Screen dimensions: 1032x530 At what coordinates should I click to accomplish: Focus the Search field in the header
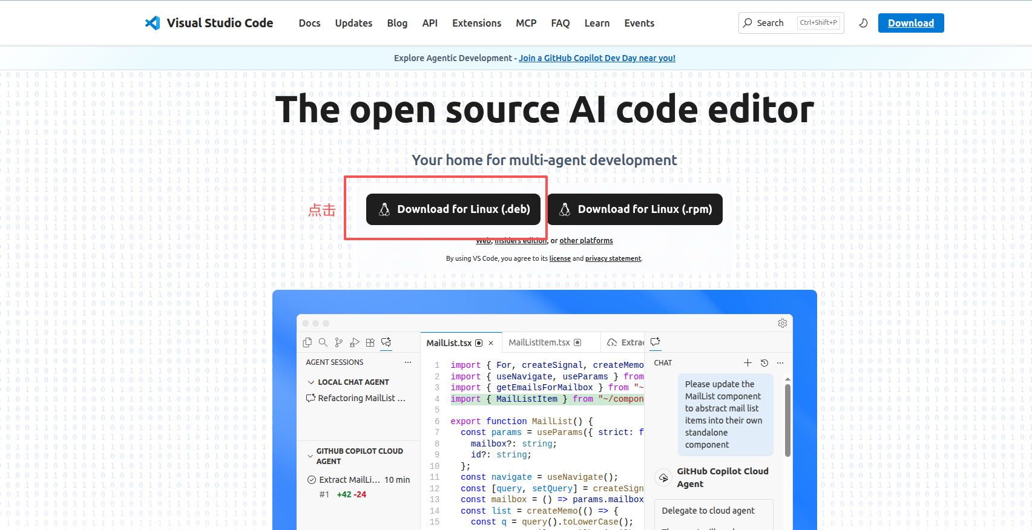point(791,23)
